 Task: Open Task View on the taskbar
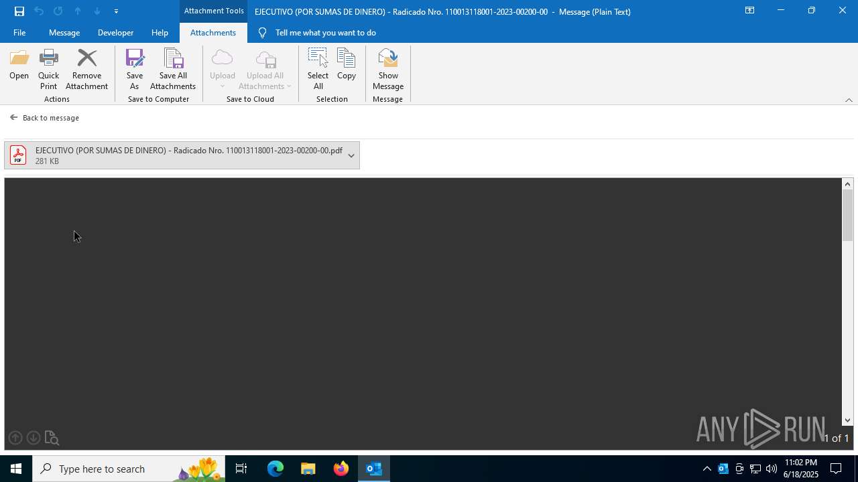coord(241,469)
